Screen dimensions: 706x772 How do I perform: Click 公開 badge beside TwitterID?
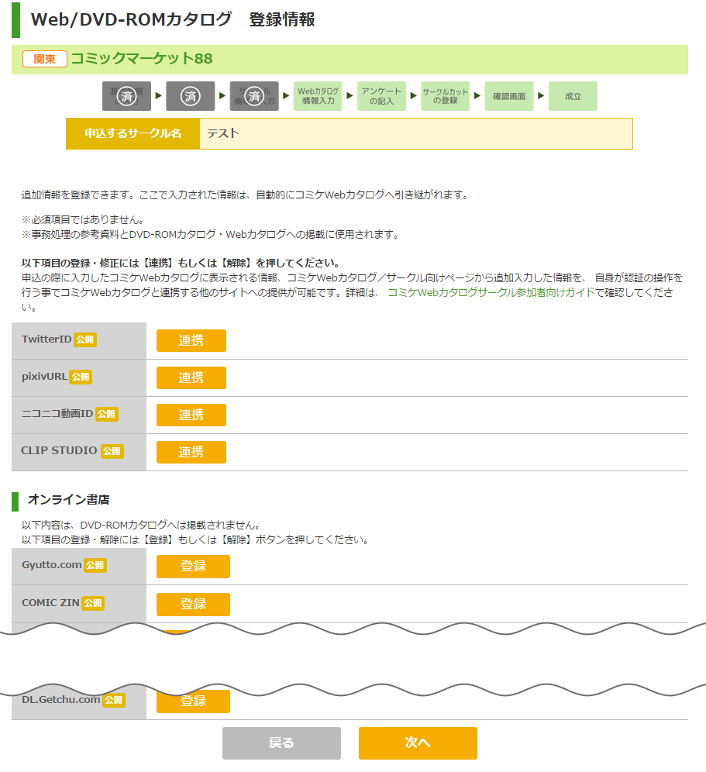(85, 339)
